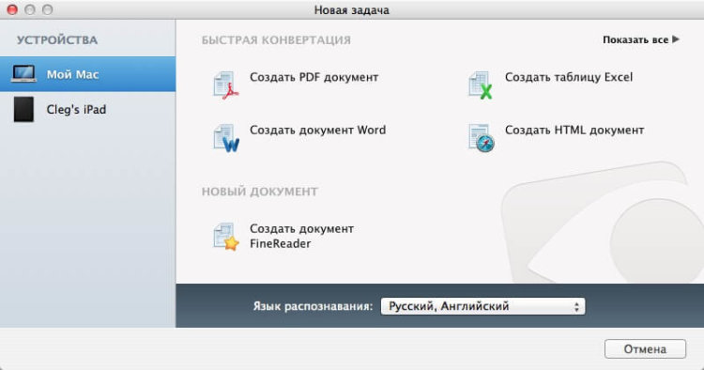Choose Создать PDF документ
704x370 pixels.
pyautogui.click(x=314, y=77)
